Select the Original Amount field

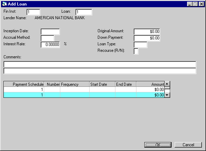pos(147,32)
